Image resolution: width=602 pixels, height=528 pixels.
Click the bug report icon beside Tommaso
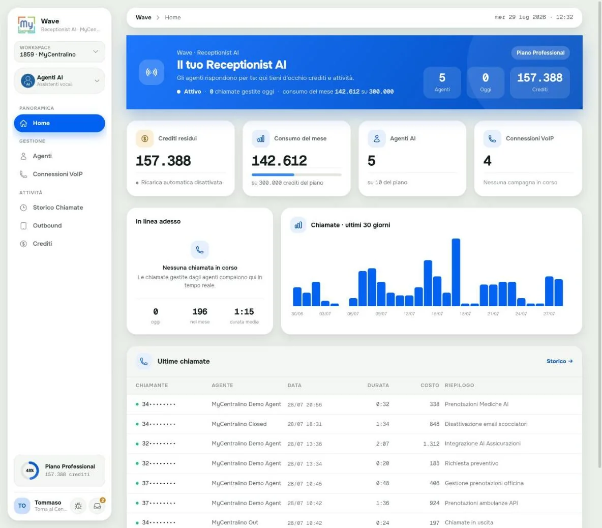click(78, 506)
